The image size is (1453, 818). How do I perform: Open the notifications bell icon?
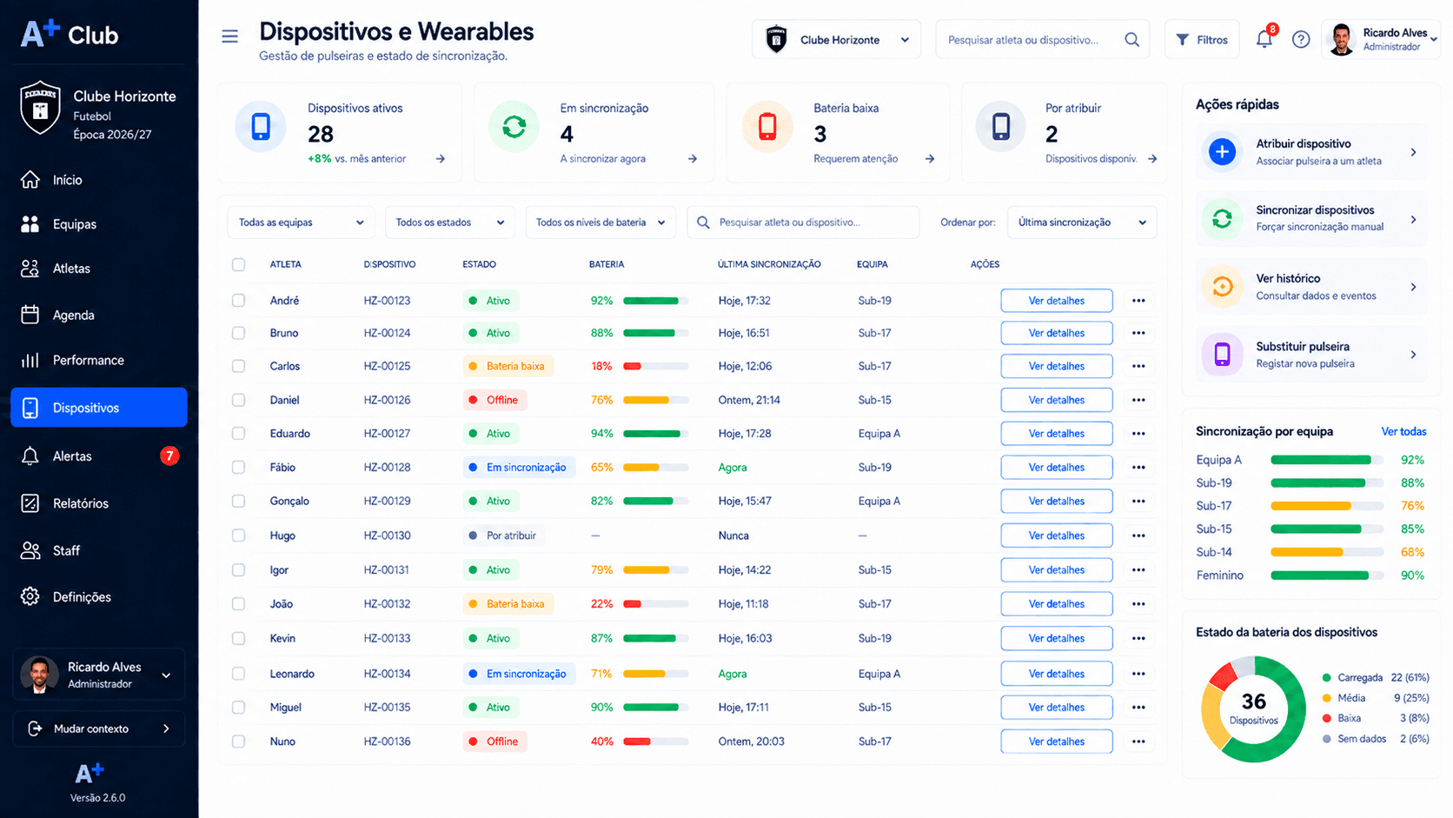[x=1264, y=39]
